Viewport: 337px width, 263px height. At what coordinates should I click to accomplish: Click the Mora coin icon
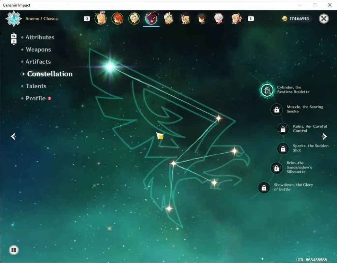point(285,19)
